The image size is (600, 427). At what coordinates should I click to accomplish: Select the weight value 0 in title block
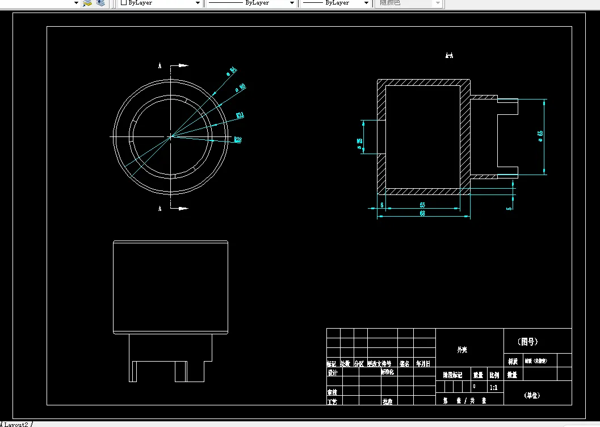point(475,387)
